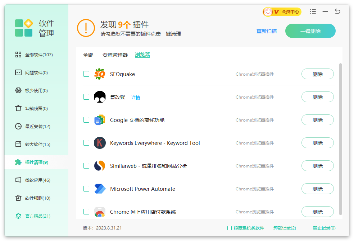Click the 官方精品 lotus icon
This screenshot has height=241, width=354.
pyautogui.click(x=18, y=216)
